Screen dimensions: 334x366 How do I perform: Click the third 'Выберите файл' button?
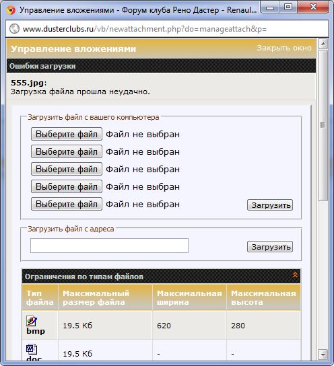[x=67, y=169]
